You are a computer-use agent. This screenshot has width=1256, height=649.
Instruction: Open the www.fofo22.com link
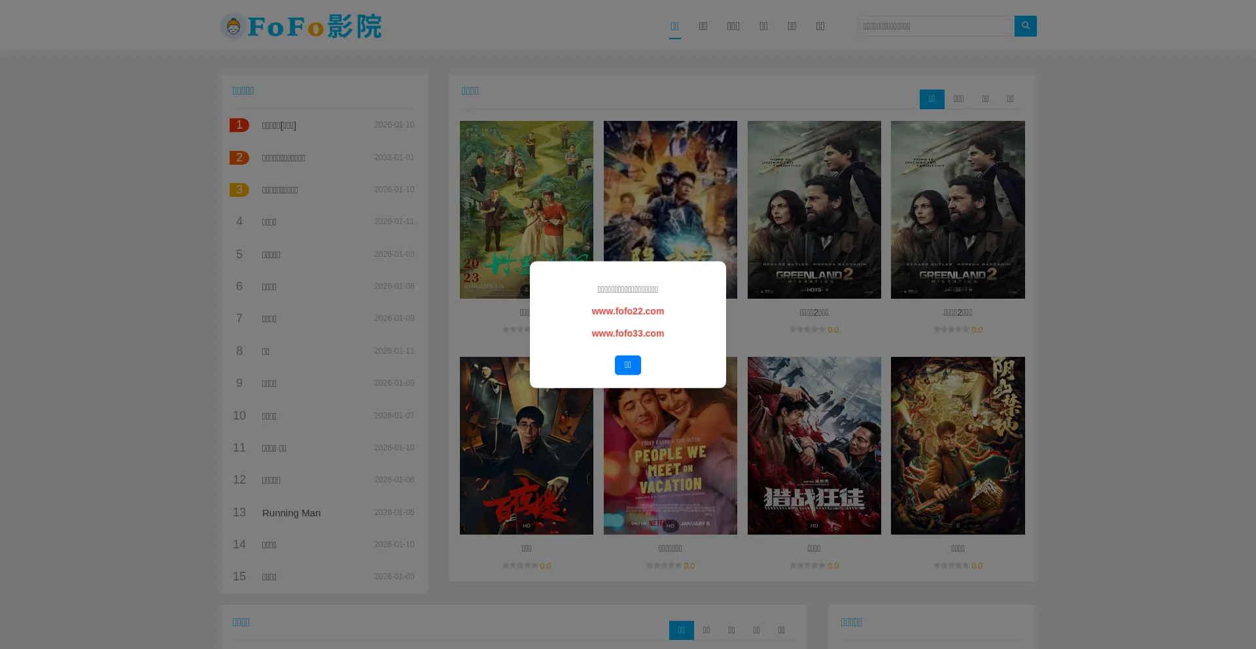coord(627,311)
